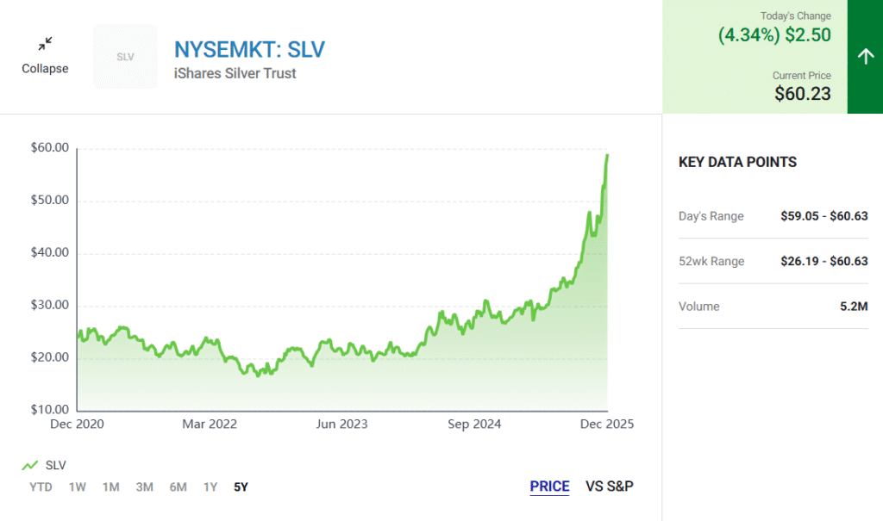The image size is (883, 521).
Task: Click the SLV legend line icon
Action: point(30,465)
